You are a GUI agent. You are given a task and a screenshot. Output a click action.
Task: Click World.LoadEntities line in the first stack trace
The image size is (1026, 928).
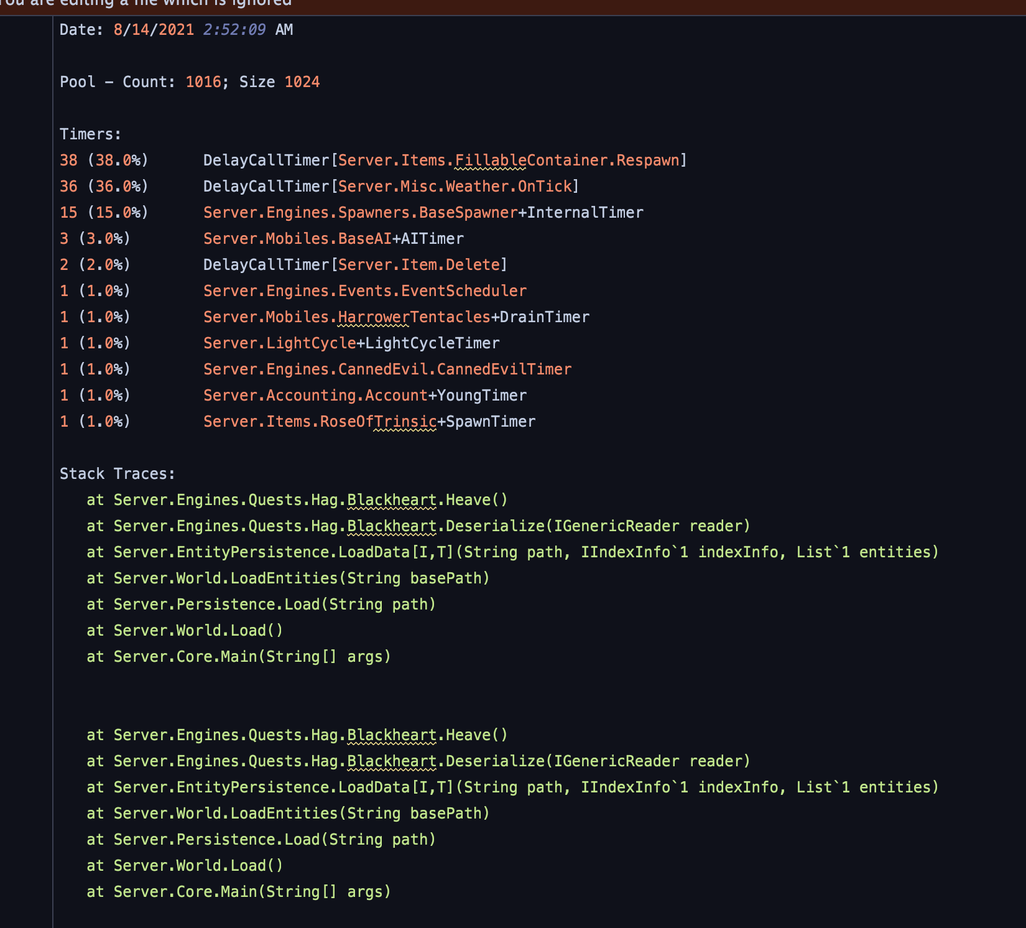point(289,578)
